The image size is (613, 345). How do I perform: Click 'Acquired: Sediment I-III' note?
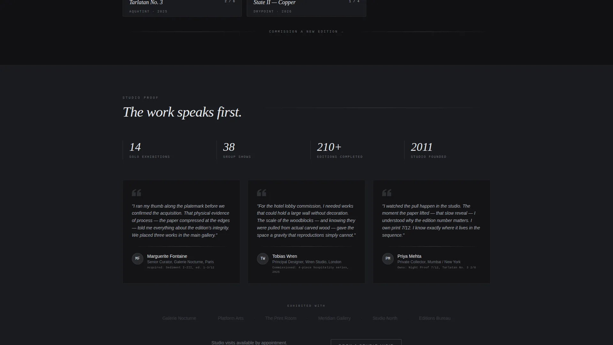click(181, 267)
